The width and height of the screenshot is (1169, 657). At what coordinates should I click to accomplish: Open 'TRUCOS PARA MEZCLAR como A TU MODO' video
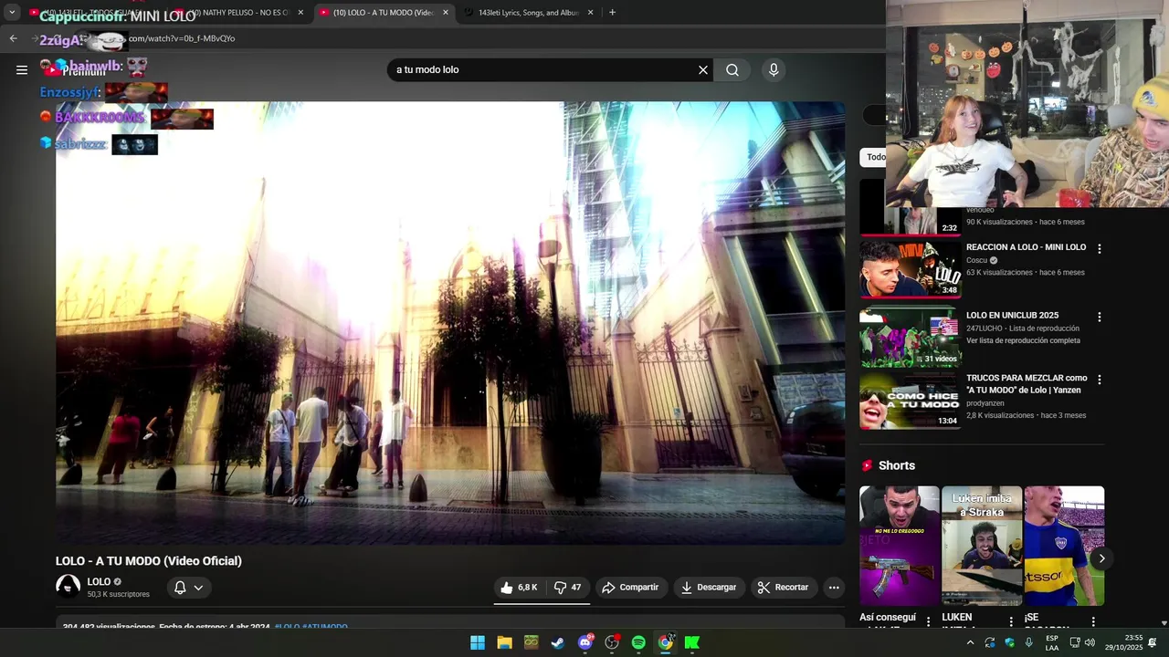coord(1027,384)
